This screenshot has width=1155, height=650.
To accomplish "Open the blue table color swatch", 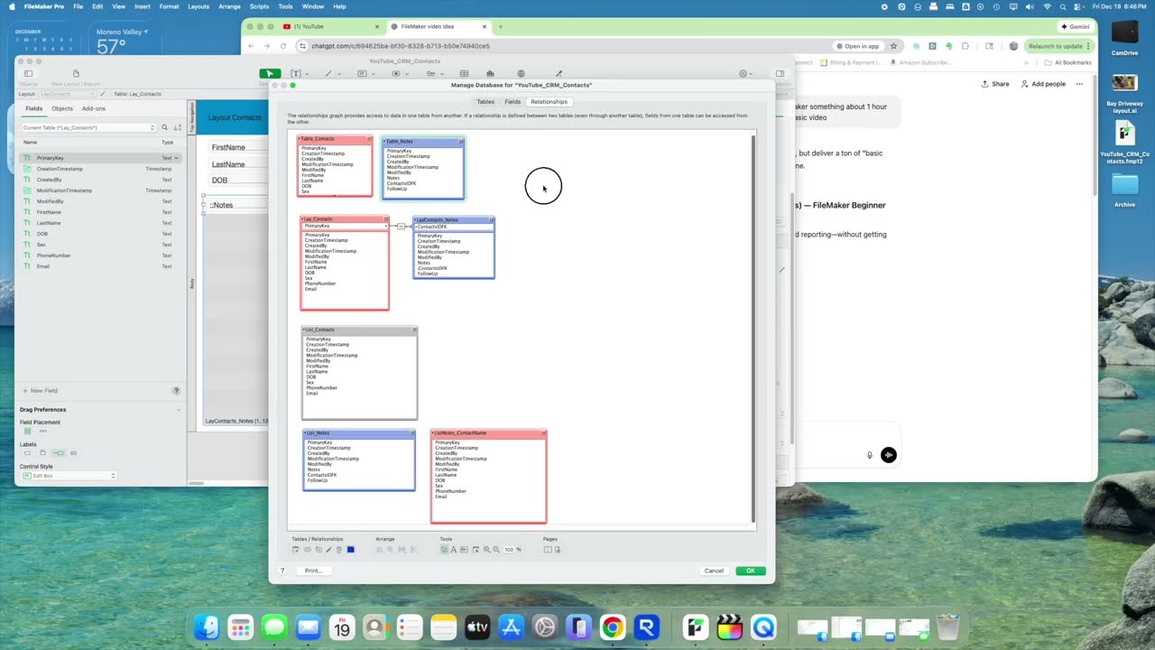I will point(351,550).
